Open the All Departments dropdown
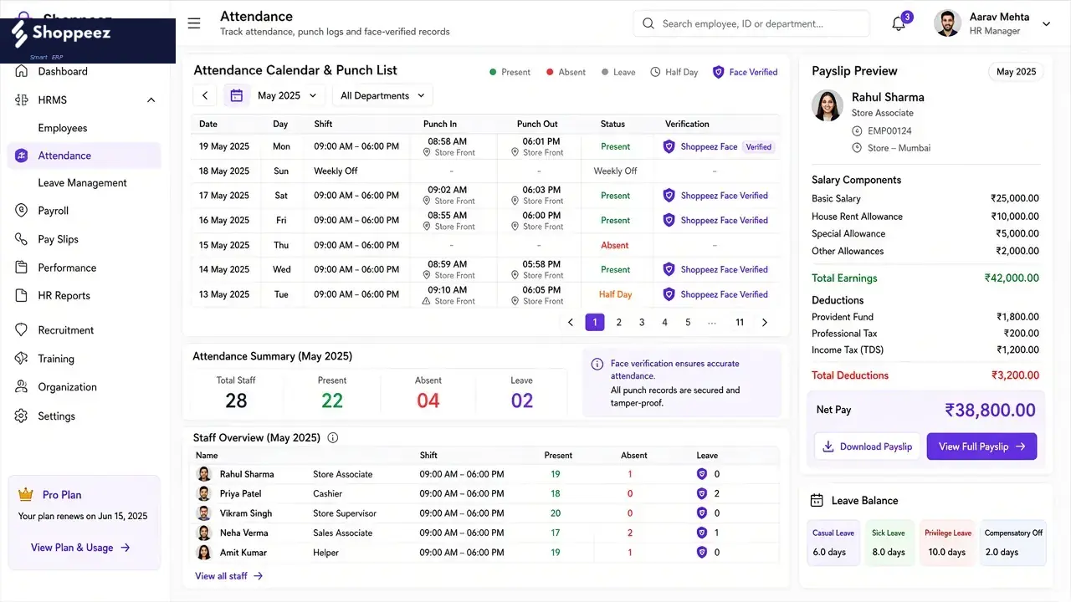1071x602 pixels. (382, 95)
